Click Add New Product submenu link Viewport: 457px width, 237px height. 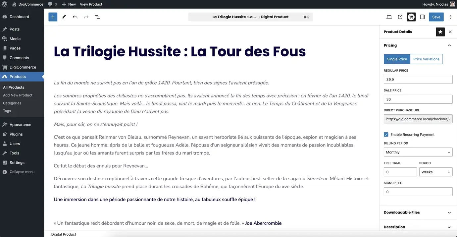click(18, 95)
